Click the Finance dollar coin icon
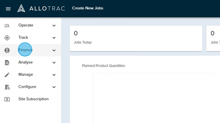 click(7, 50)
